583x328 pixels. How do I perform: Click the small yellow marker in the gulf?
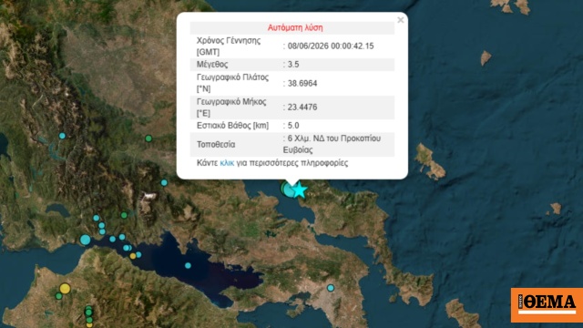[133, 256]
